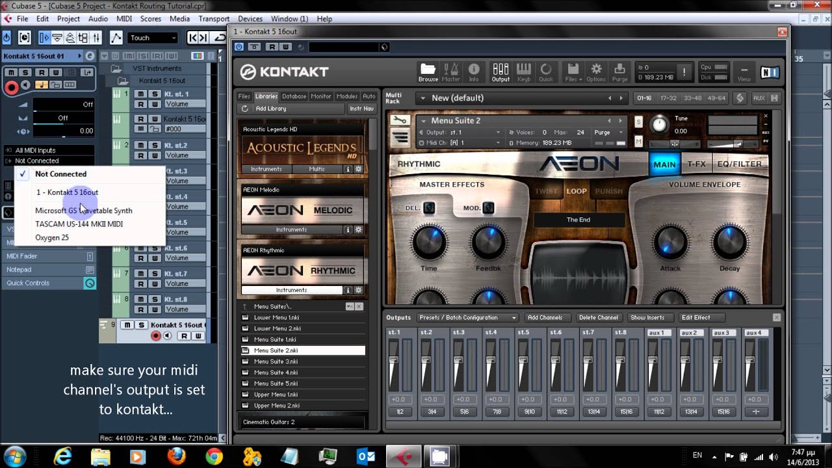
Task: Choose 1 - Kontakt 5 16out output
Action: pos(68,192)
